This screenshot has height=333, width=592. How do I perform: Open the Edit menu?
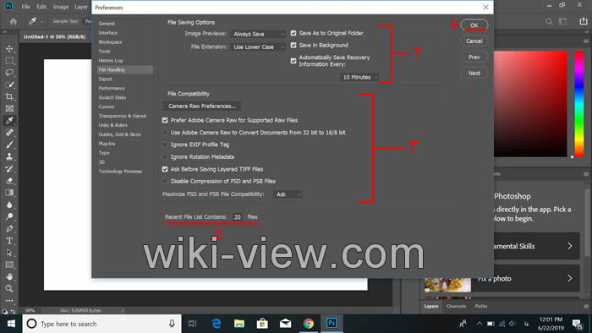(41, 7)
